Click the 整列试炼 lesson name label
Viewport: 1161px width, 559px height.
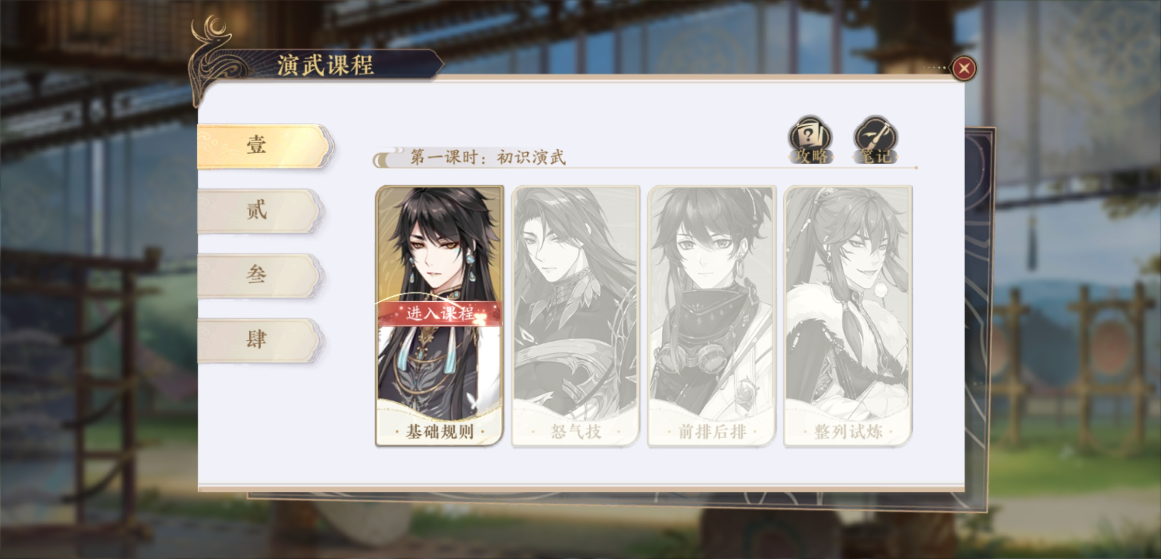(x=849, y=432)
